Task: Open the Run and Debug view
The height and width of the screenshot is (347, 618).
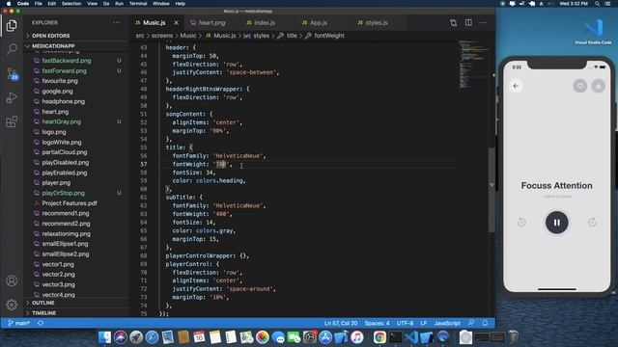Action: (x=12, y=97)
